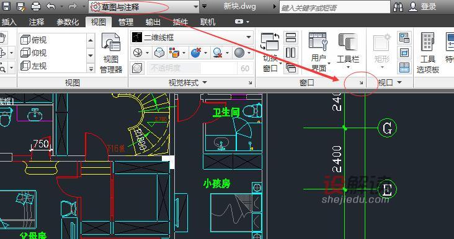454x239 pixels.
Task: Click the Undo arrow icon
Action: (51, 6)
